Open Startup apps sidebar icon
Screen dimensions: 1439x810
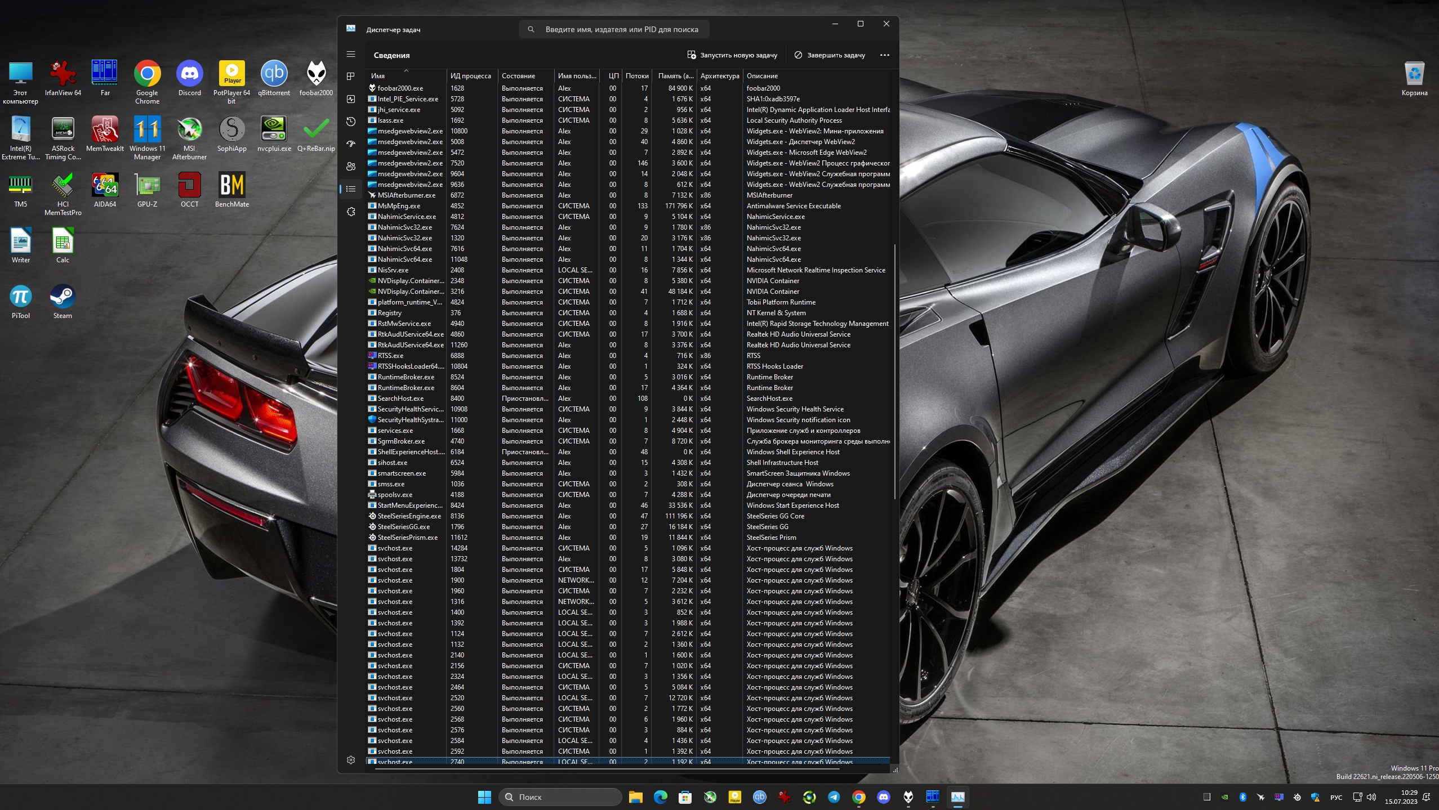click(x=350, y=144)
